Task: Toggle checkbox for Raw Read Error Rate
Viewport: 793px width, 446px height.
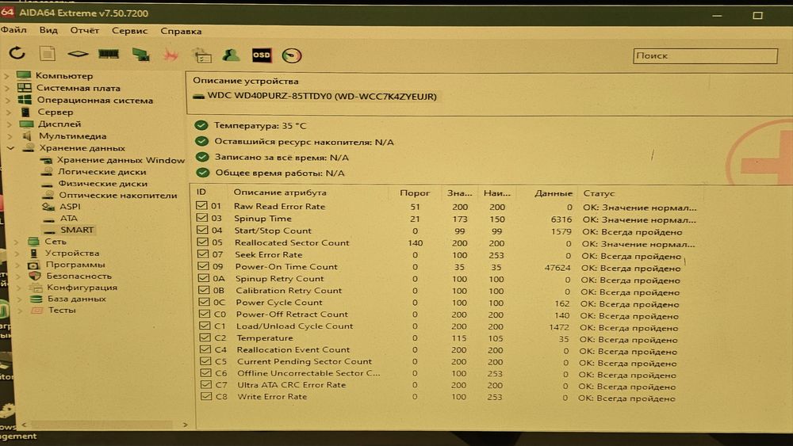Action: [x=201, y=206]
